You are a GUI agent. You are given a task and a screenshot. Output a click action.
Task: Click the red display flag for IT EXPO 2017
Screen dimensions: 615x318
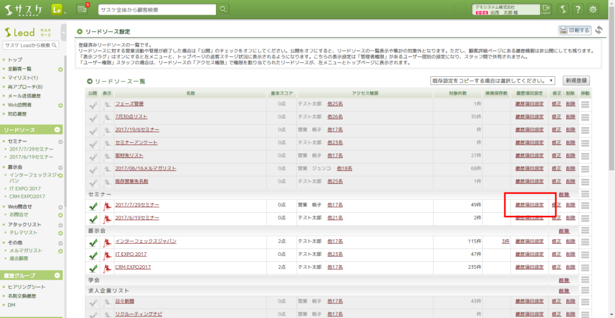[x=108, y=253]
